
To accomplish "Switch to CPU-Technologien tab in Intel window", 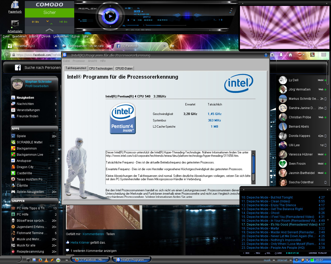I will pos(101,69).
